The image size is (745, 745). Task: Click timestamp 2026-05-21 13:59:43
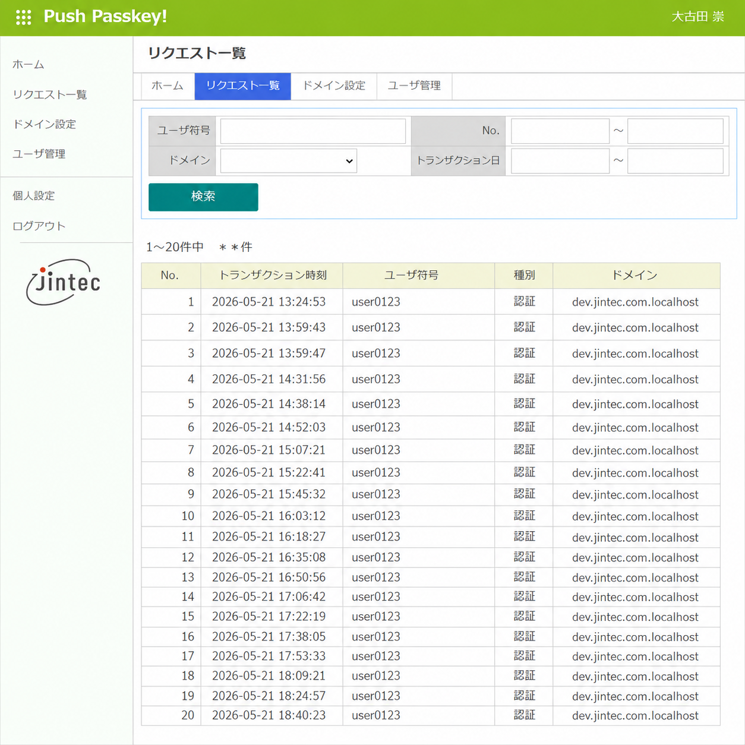pyautogui.click(x=269, y=327)
